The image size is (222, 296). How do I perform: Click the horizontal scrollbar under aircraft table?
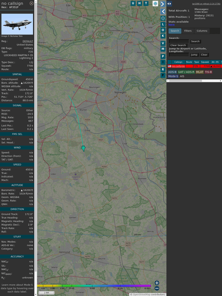click(194, 81)
